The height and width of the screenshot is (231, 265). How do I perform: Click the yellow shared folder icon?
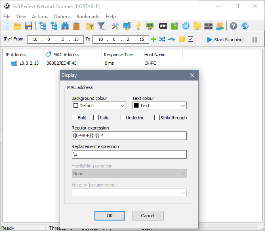197,26
